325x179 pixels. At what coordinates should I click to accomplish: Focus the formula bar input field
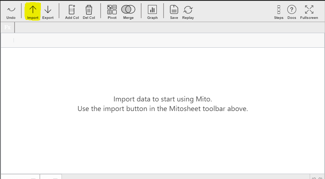pyautogui.click(x=170, y=27)
